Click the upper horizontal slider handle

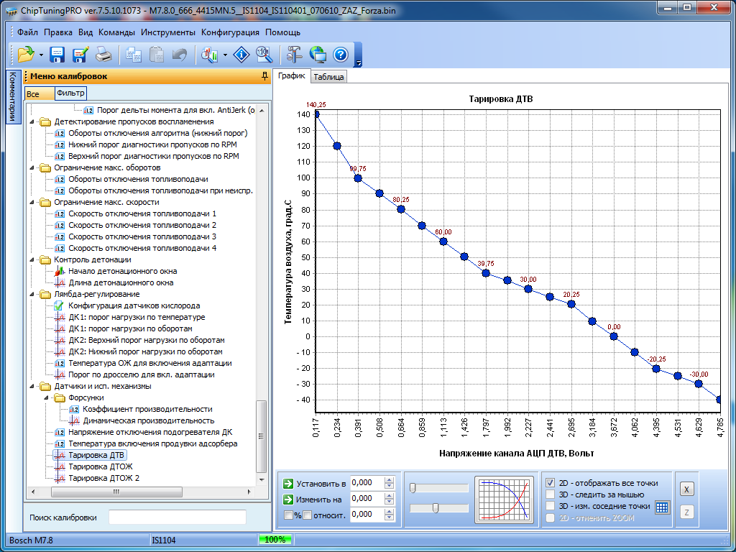[x=413, y=488]
